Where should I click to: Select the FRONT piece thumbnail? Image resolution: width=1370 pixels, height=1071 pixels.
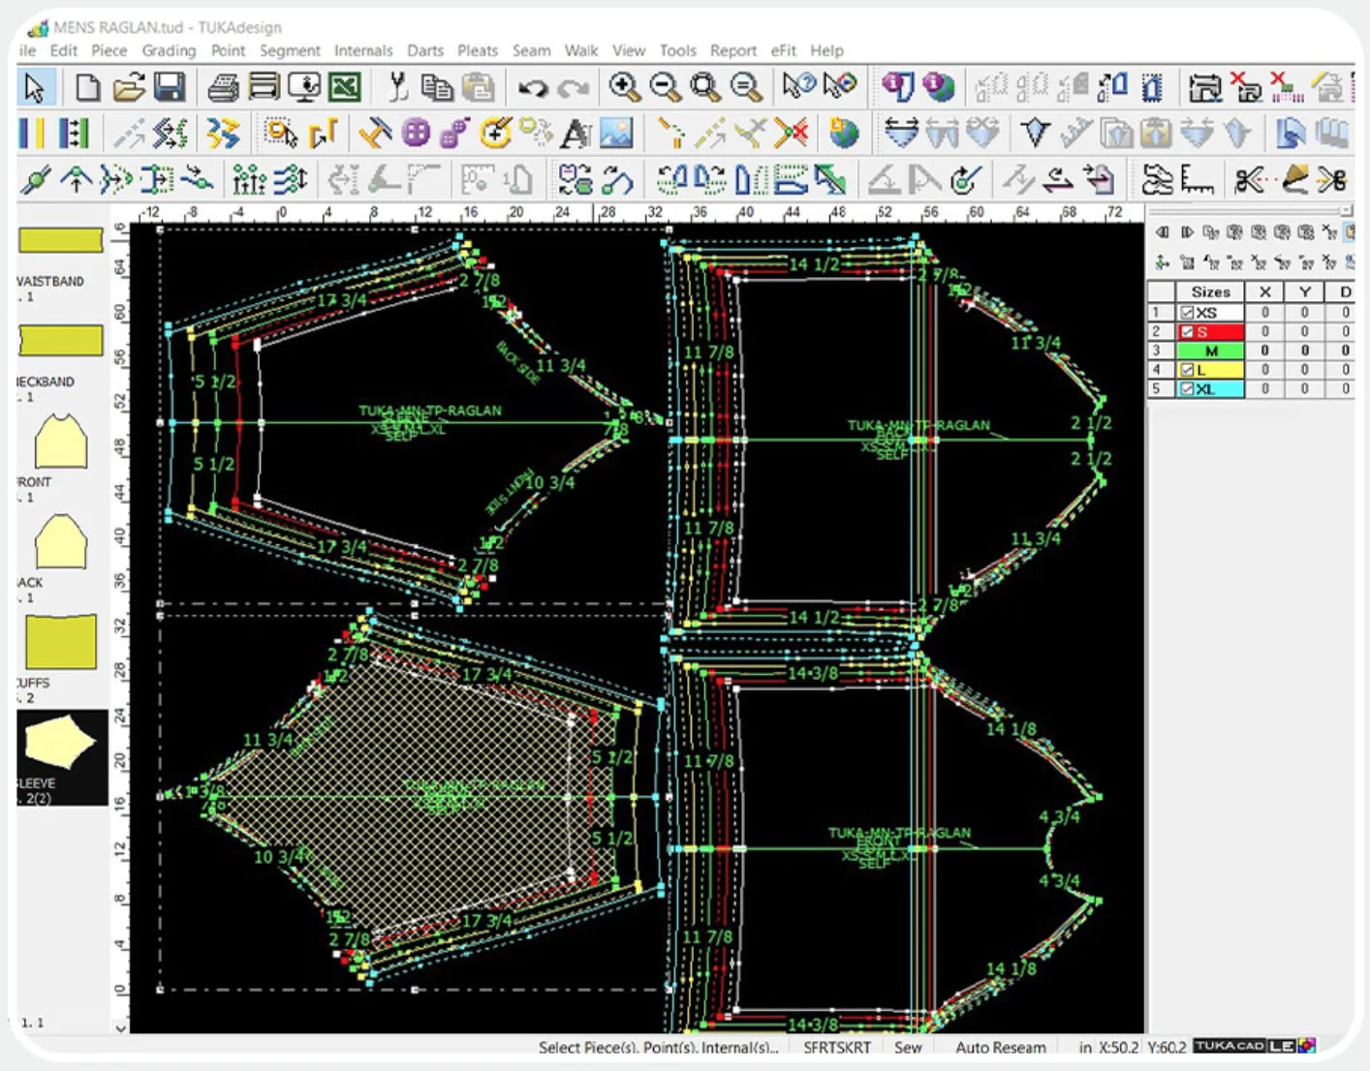(61, 441)
